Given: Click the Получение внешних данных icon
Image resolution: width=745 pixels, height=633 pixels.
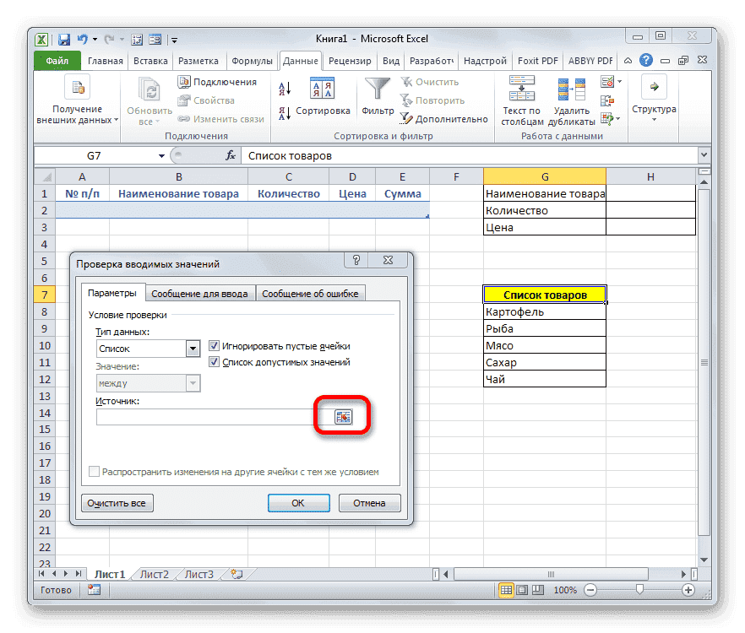Looking at the screenshot, I should tap(76, 87).
